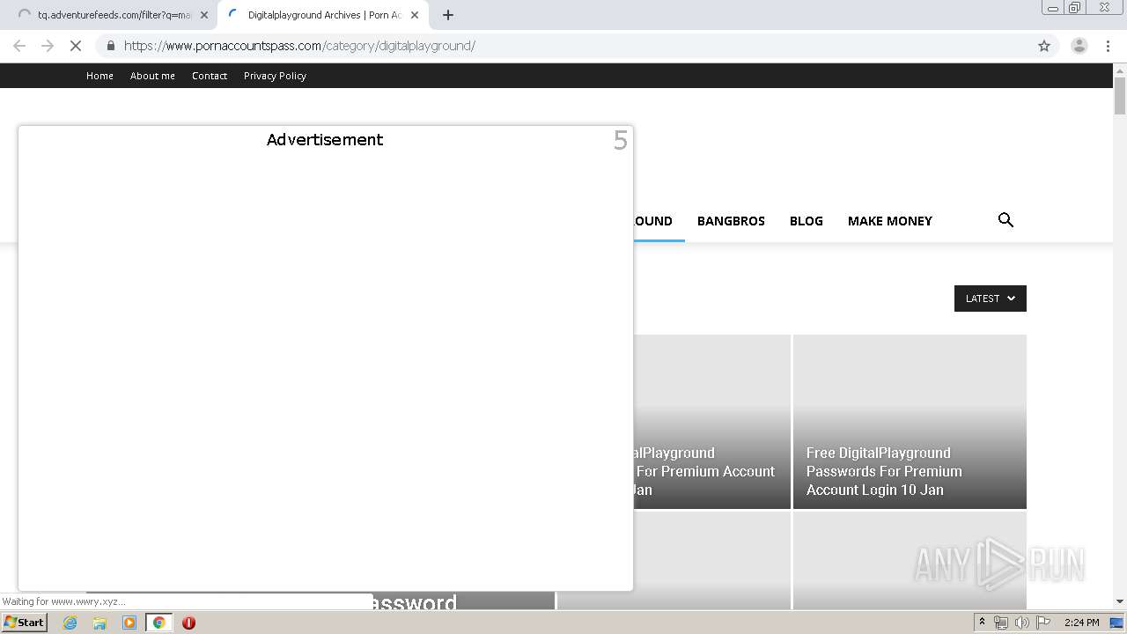This screenshot has width=1127, height=634.
Task: Open the BANGBROS menu category
Action: pos(731,221)
